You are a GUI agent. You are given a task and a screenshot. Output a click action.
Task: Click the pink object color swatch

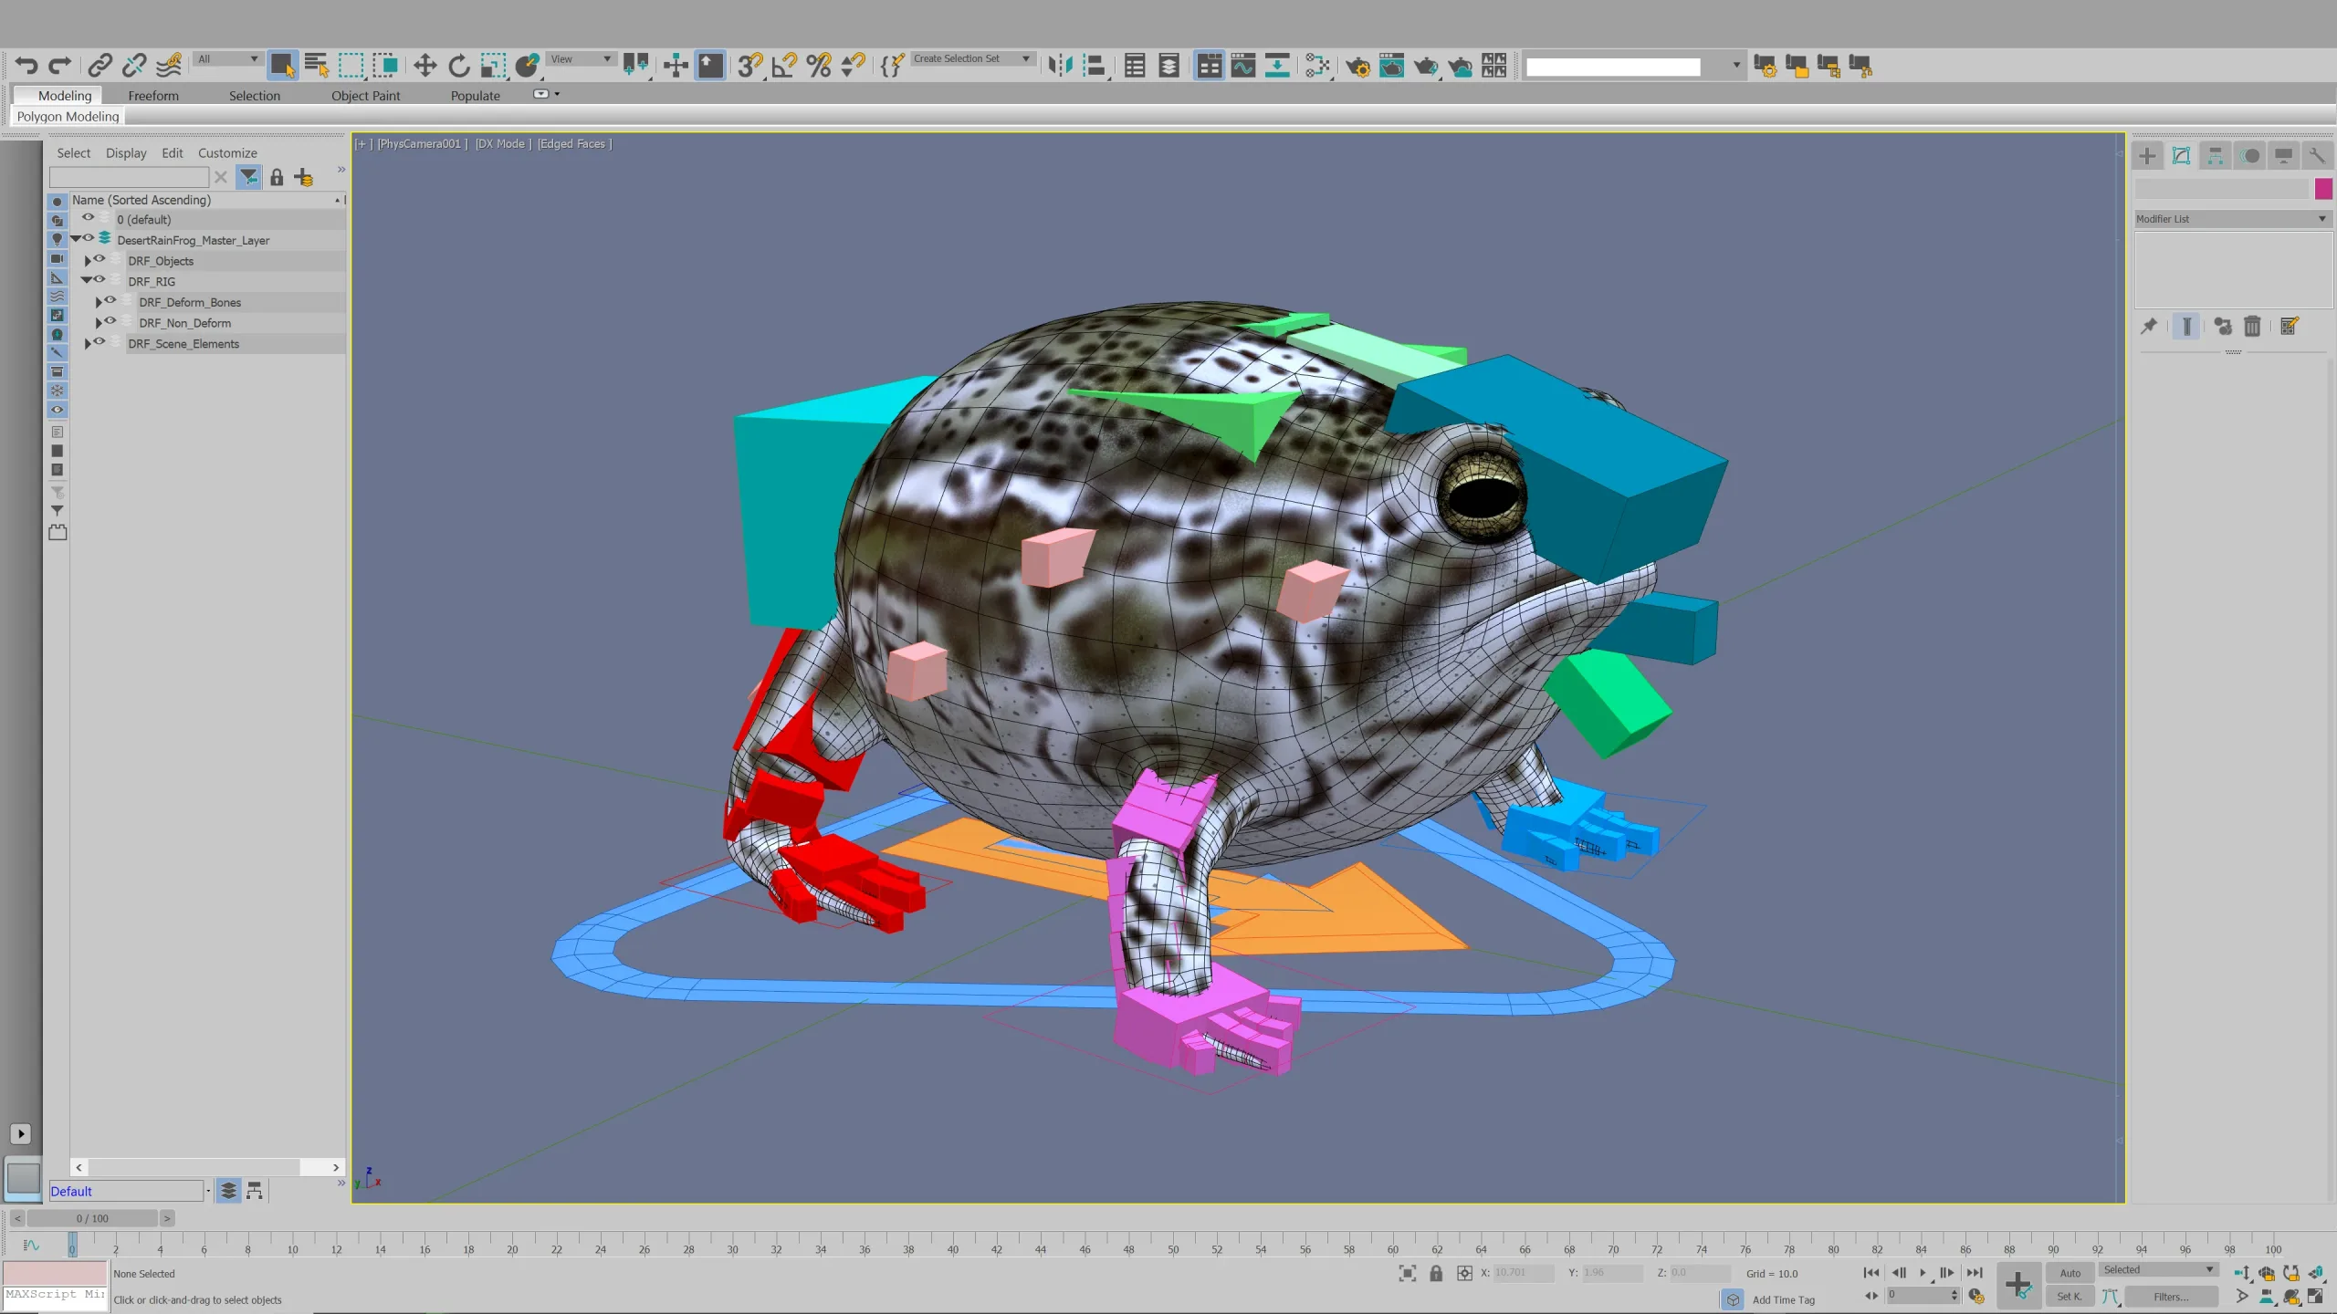2324,189
